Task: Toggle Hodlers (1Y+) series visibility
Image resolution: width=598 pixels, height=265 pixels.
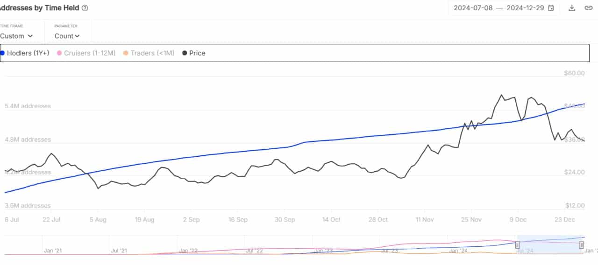Action: tap(28, 53)
